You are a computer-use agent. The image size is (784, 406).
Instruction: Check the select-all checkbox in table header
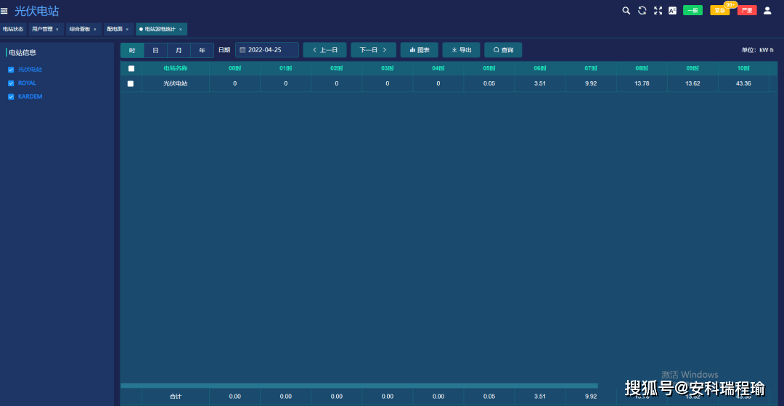point(131,68)
